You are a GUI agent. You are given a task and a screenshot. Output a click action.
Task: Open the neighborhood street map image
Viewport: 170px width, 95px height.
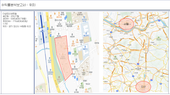(67, 52)
